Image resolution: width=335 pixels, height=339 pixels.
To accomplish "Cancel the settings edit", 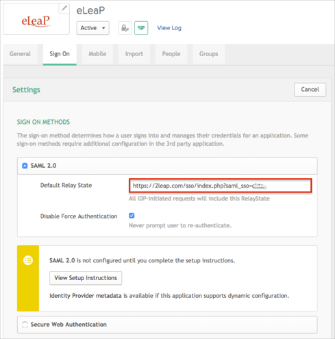I will click(310, 90).
